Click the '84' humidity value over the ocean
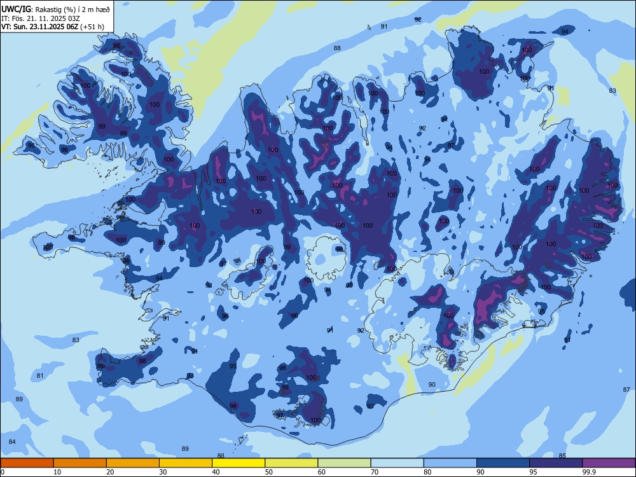 tap(12, 442)
